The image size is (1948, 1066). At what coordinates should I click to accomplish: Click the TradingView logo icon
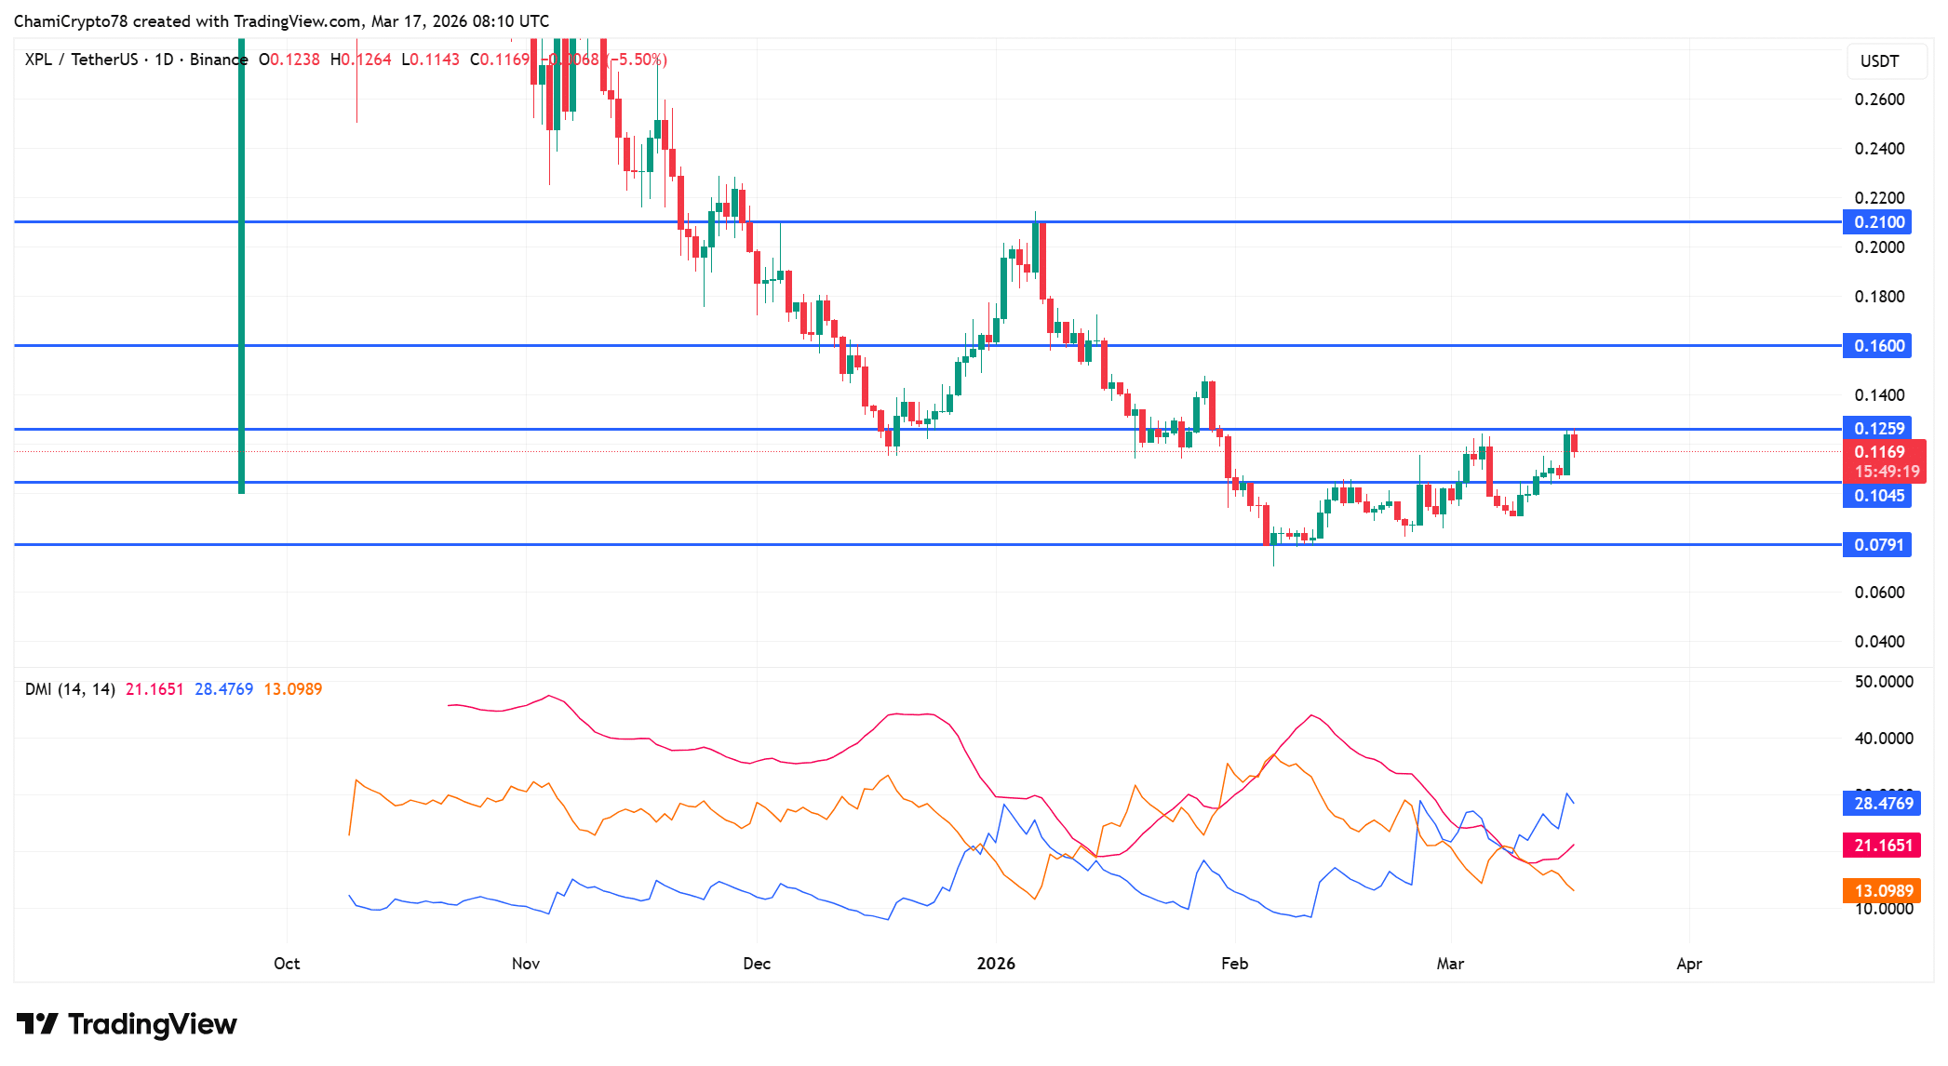[x=37, y=1024]
